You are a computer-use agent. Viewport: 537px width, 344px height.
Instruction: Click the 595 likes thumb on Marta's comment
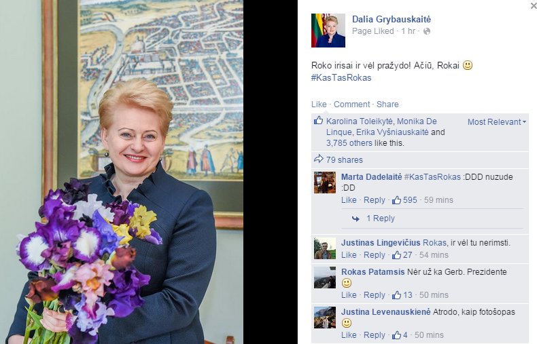[x=396, y=199]
